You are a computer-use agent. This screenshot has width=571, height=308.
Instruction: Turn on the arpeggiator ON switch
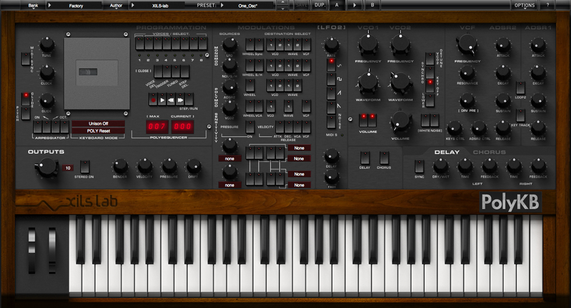(x=37, y=127)
